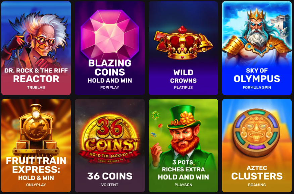Screen dimensions: 294x194
Task: Click the pink gem Blazing Coins artwork
Action: [x=110, y=35]
